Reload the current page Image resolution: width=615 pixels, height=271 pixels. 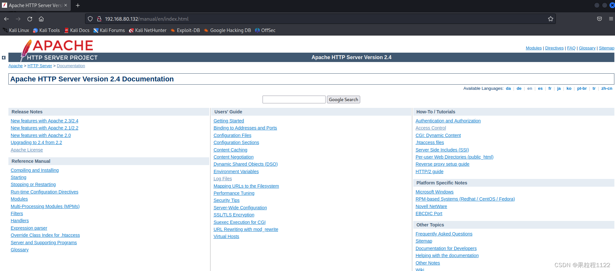[30, 19]
